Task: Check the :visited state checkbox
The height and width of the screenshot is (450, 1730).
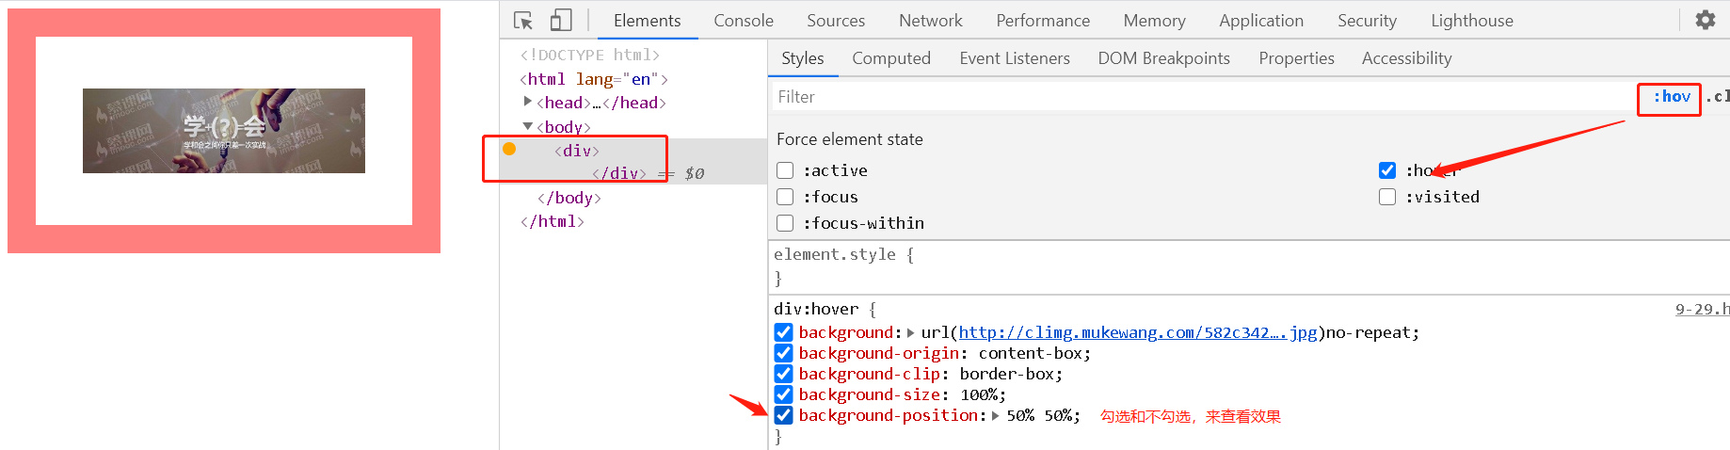Action: coord(1387,197)
